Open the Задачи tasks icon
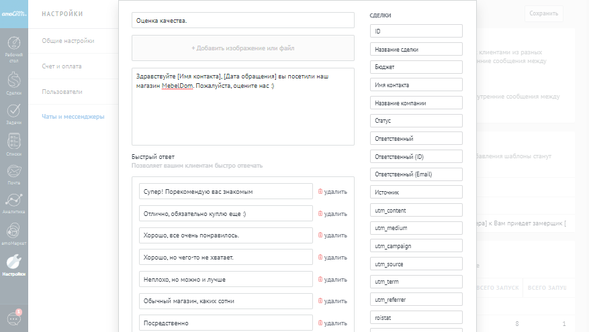The height and width of the screenshot is (332, 589). pyautogui.click(x=13, y=113)
